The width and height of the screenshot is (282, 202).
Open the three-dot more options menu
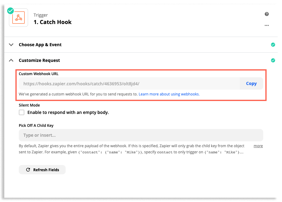coord(267,26)
